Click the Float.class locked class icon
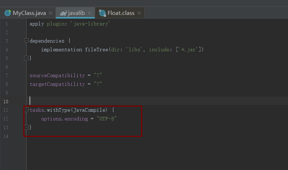This screenshot has height=170, width=288. click(x=102, y=13)
